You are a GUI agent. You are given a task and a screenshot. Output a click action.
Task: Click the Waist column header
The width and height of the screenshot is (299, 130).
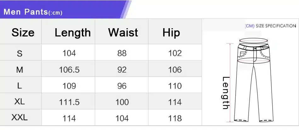point(123,33)
